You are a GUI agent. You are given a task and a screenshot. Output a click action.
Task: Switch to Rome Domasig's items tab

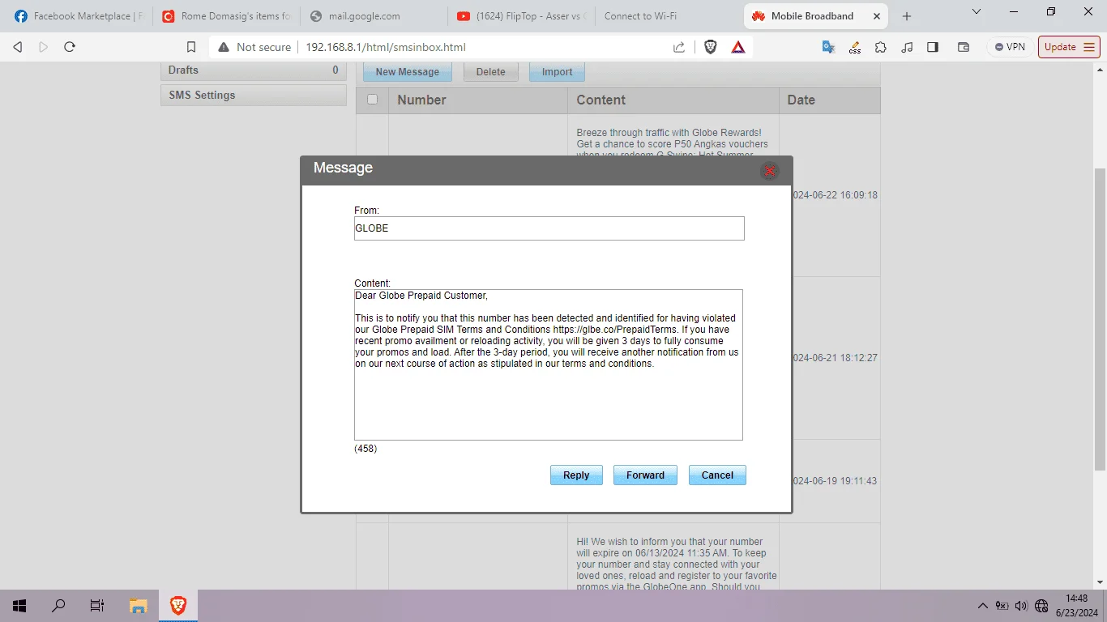pyautogui.click(x=226, y=16)
